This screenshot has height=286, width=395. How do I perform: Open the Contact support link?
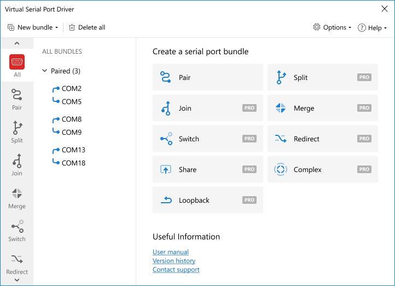pos(176,270)
